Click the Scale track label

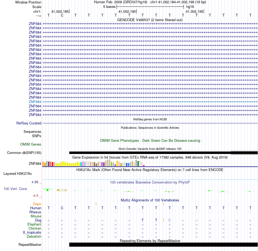click(x=37, y=7)
